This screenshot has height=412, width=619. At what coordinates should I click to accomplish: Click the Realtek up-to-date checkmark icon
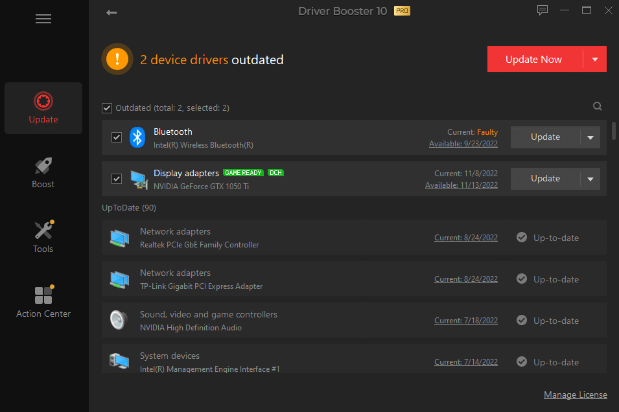point(522,237)
